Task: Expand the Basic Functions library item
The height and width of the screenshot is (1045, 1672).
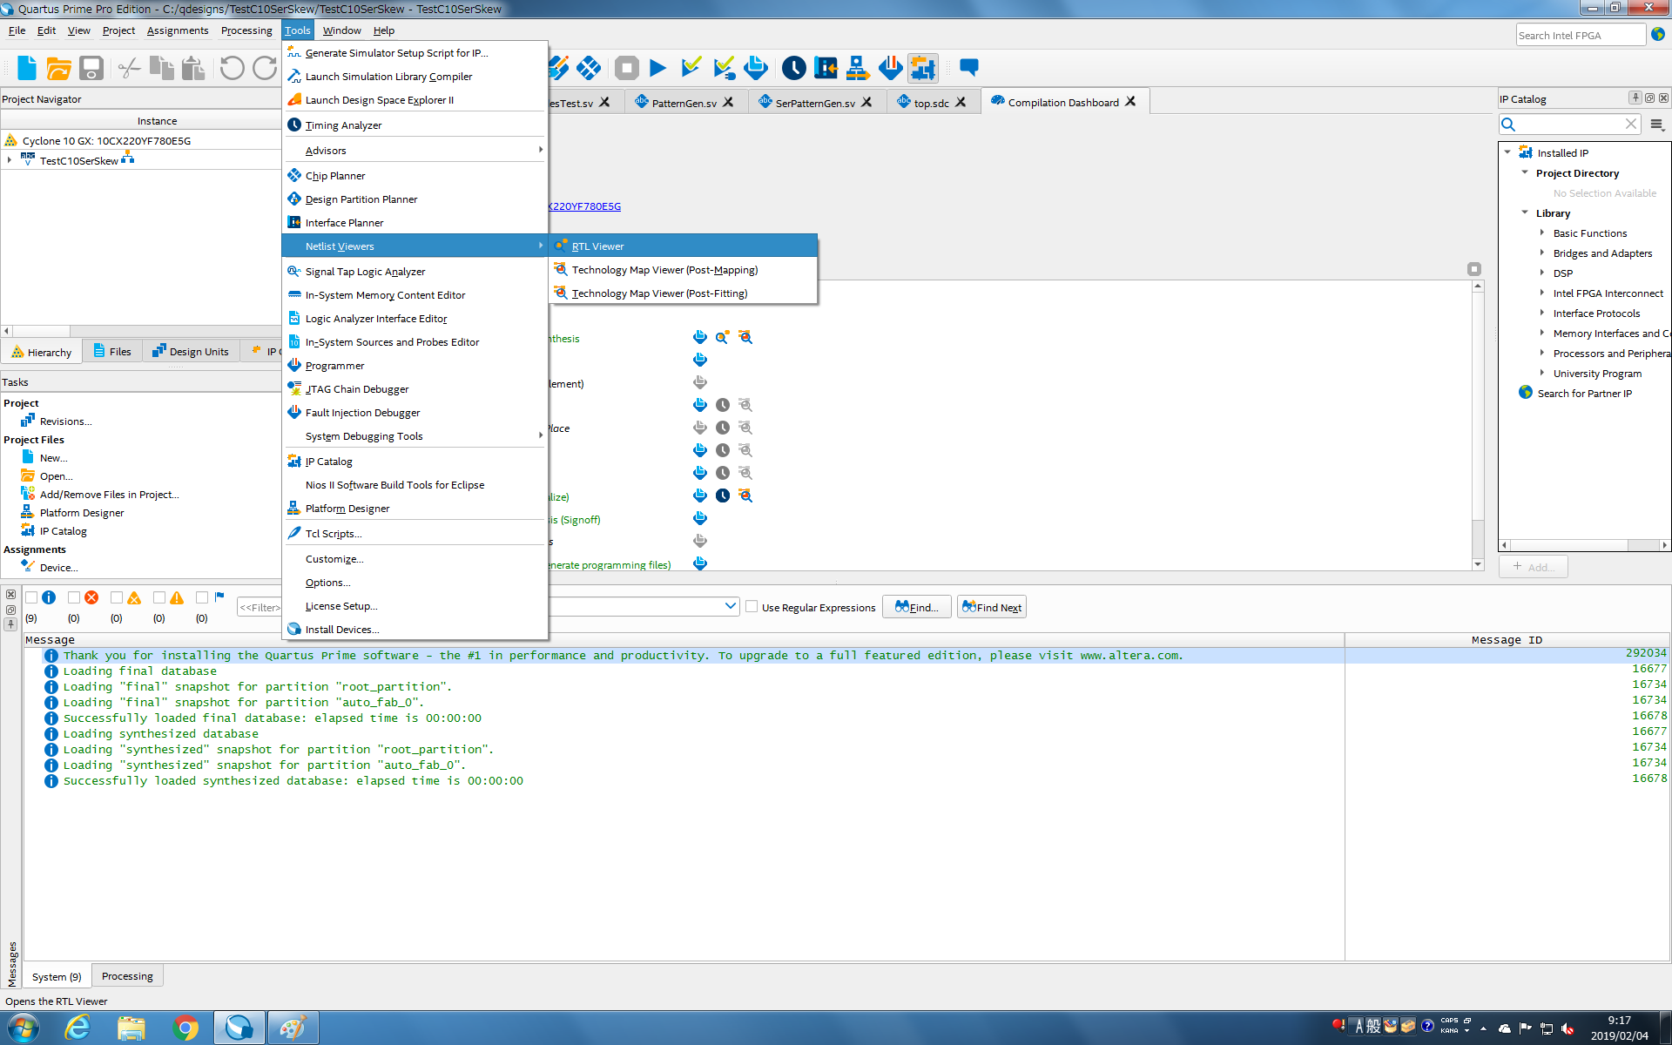Action: (x=1541, y=233)
